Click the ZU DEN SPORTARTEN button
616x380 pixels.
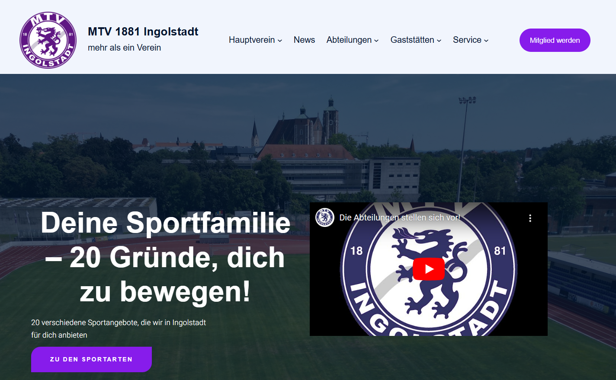point(91,359)
